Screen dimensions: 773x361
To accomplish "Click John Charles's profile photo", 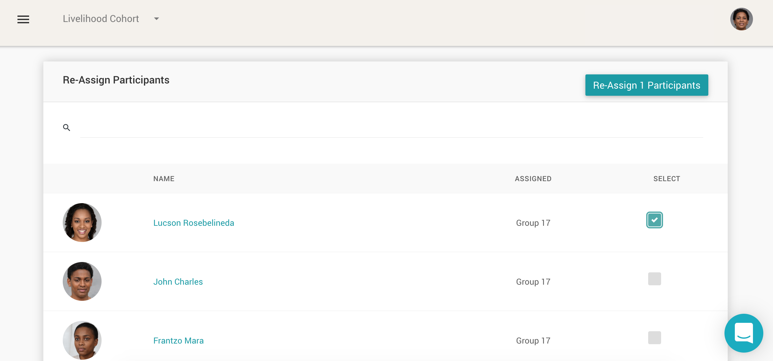I will pos(82,281).
